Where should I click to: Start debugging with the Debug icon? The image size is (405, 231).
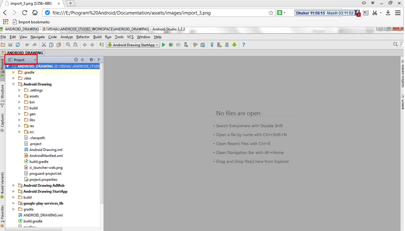coord(171,44)
